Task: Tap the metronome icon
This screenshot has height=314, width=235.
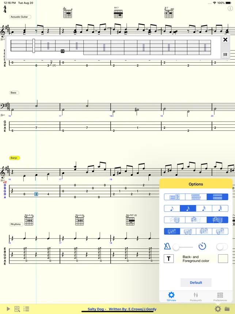Action: 167,246
